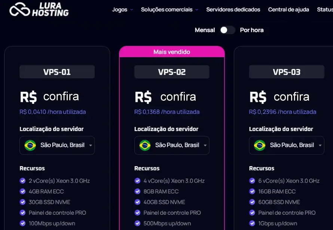Click Brazil flag icon in VPS-02 card
333x230 pixels.
[145, 145]
